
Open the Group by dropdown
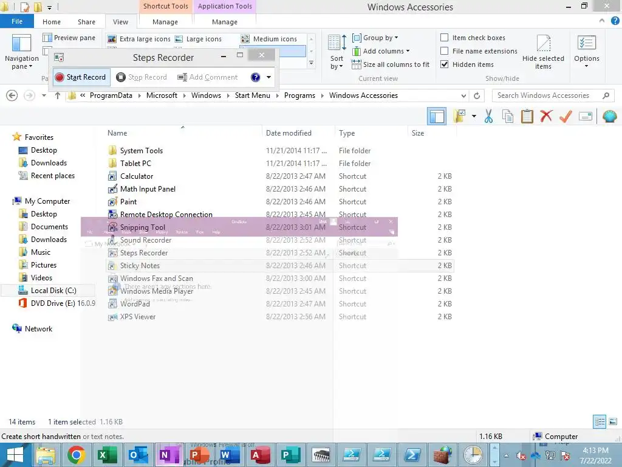click(x=375, y=38)
